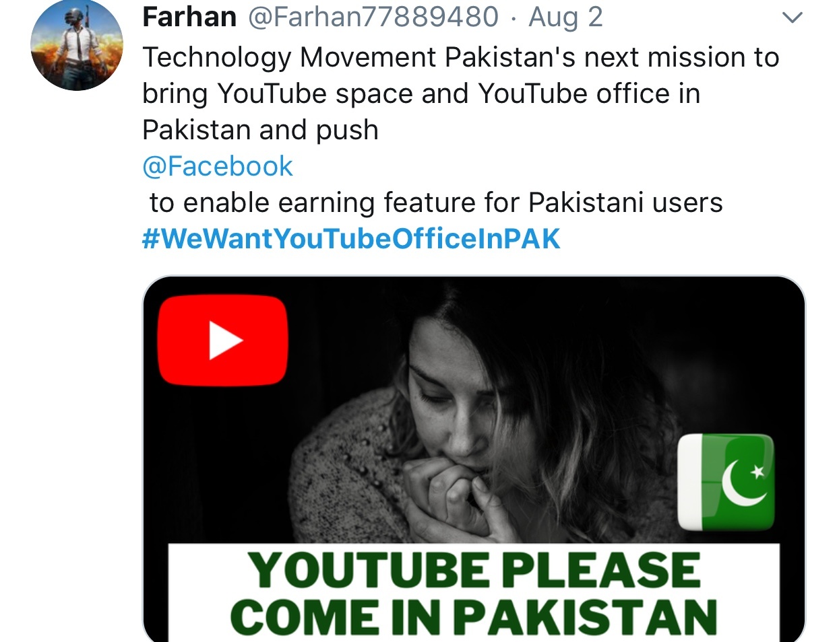
Task: Click the Pakistan flag icon in image
Action: click(x=726, y=482)
